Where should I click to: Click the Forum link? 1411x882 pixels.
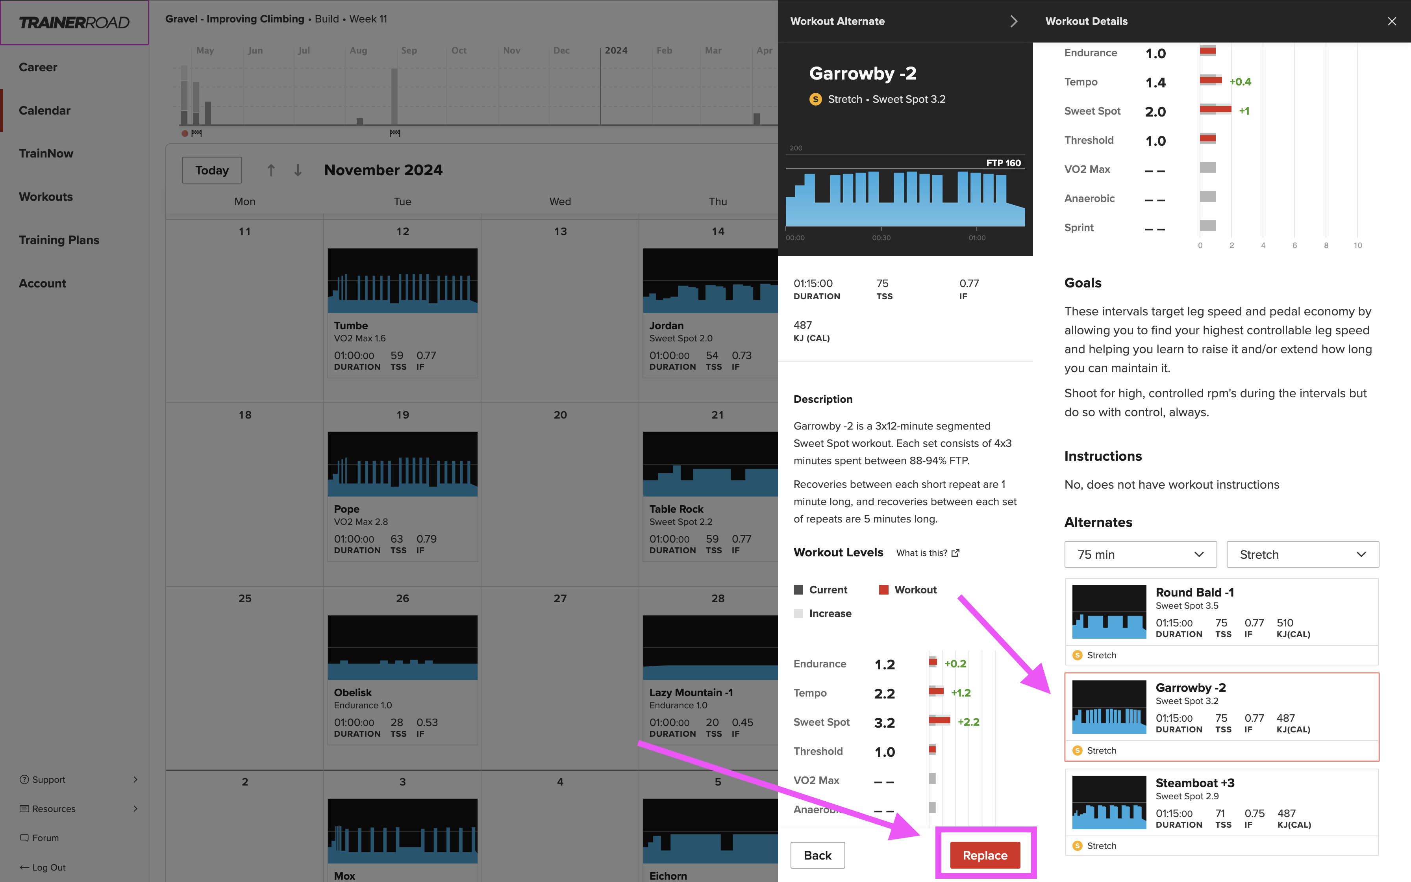(46, 838)
